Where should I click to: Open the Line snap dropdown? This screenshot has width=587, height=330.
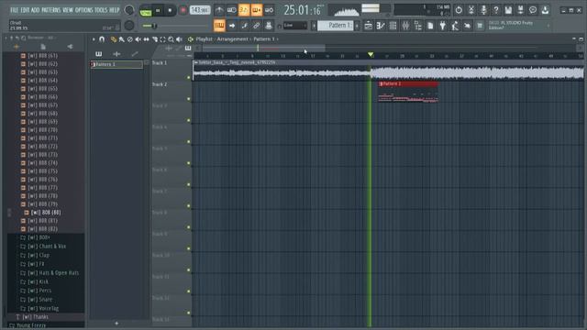tap(295, 26)
